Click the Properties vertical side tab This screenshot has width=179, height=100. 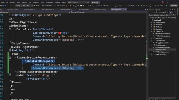pyautogui.click(x=178, y=12)
